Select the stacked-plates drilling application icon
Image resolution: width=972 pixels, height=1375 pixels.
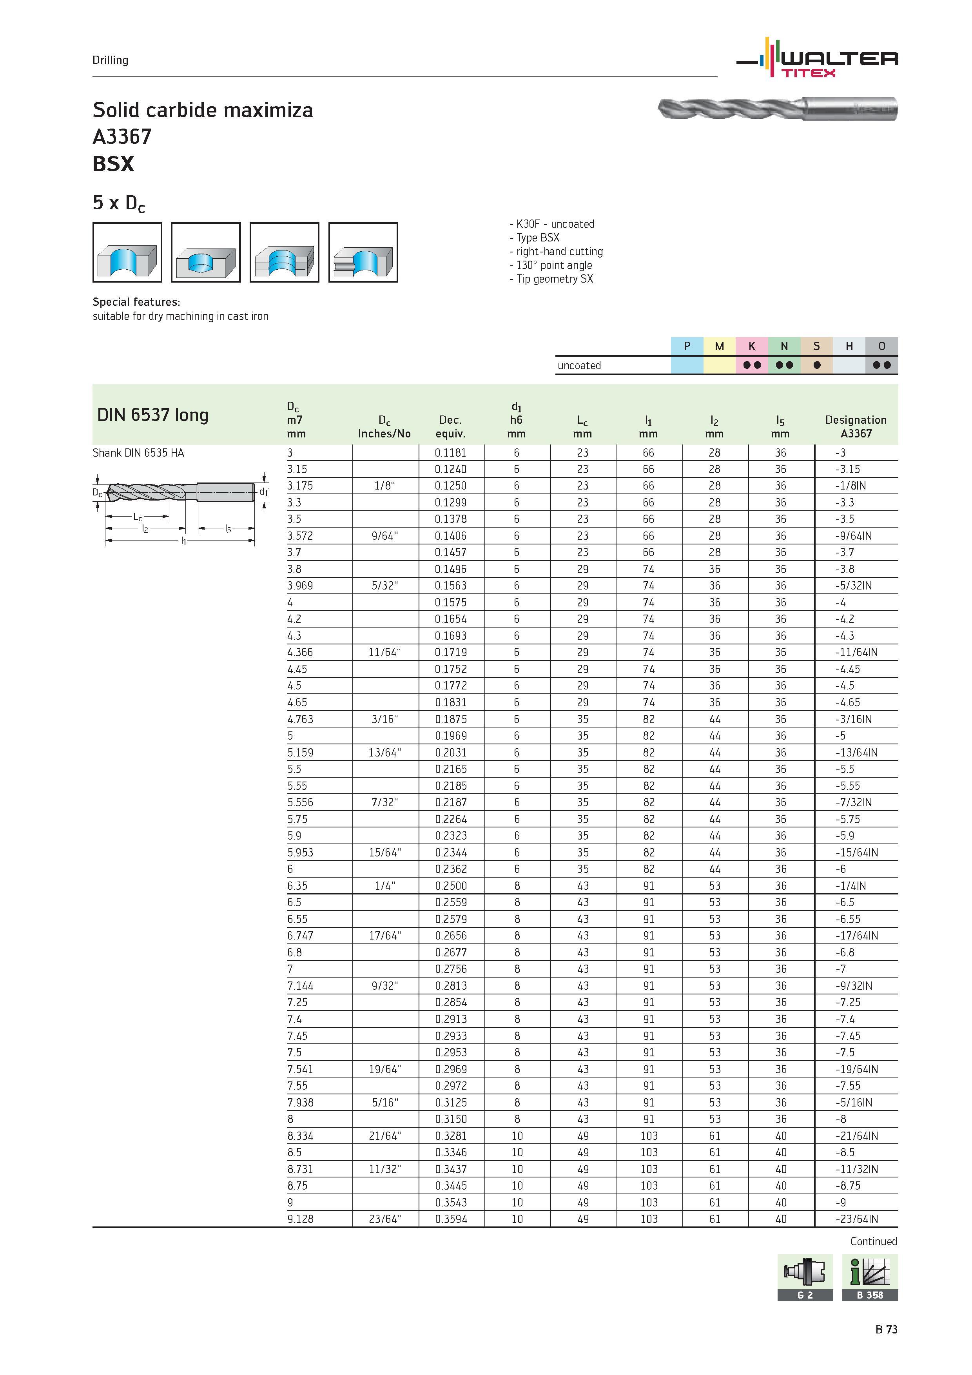coord(284,252)
